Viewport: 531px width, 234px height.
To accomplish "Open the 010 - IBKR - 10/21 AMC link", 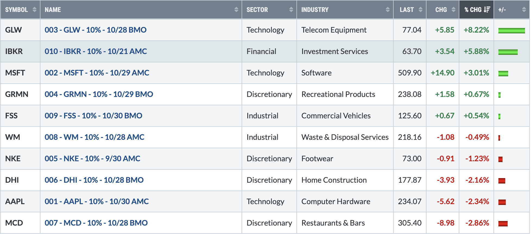I will (x=96, y=51).
